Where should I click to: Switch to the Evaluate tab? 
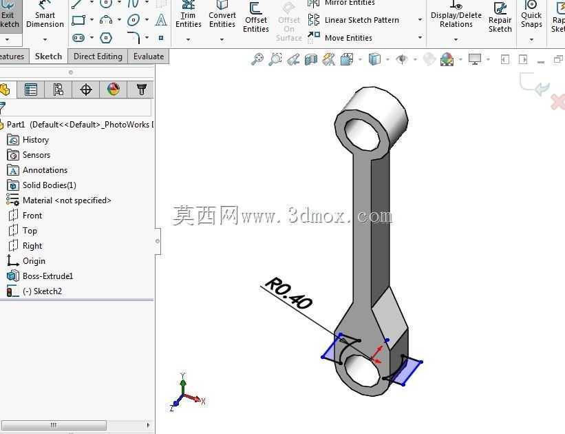149,56
